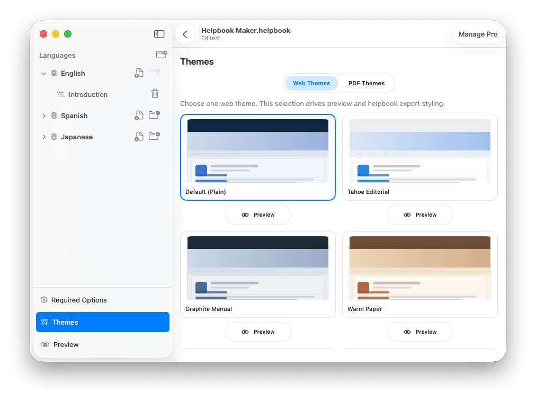Image resolution: width=536 pixels, height=401 pixels.
Task: Go back using the chevron button
Action: coord(185,34)
